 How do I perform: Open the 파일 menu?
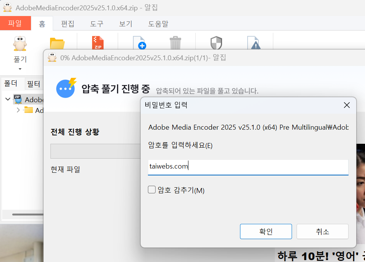[15, 23]
